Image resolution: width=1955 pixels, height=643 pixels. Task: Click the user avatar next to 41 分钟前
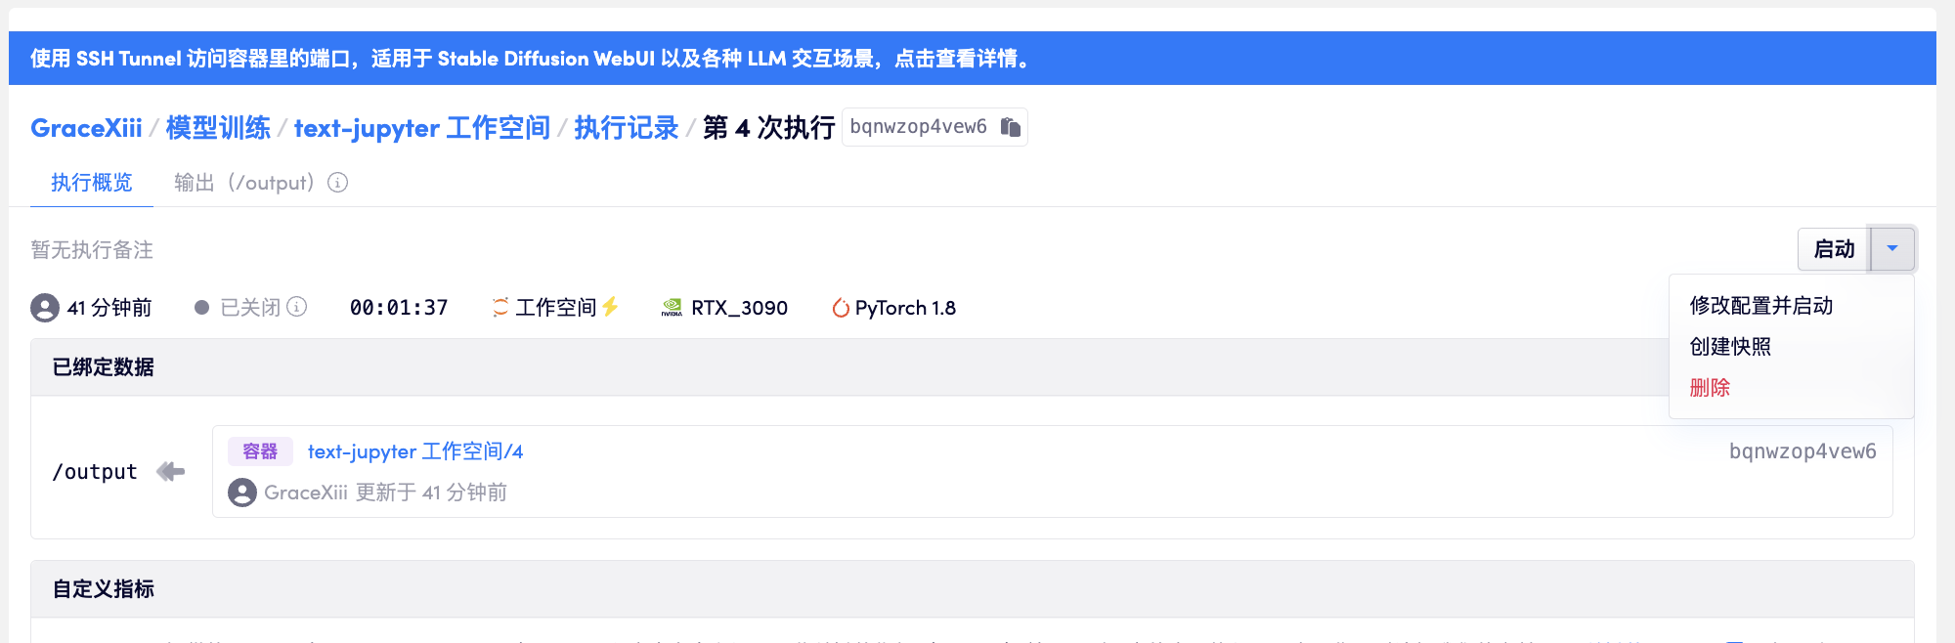tap(45, 308)
